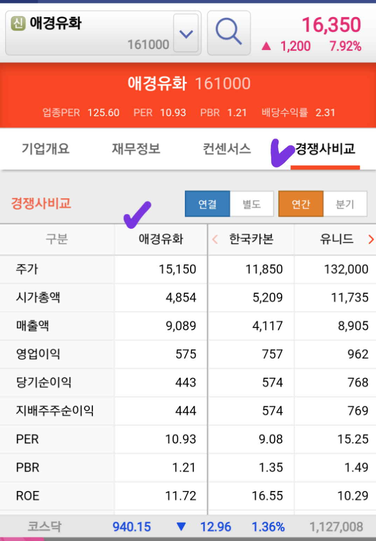Tap the 코스닥 index ticker bar
376x541 pixels.
44,526
